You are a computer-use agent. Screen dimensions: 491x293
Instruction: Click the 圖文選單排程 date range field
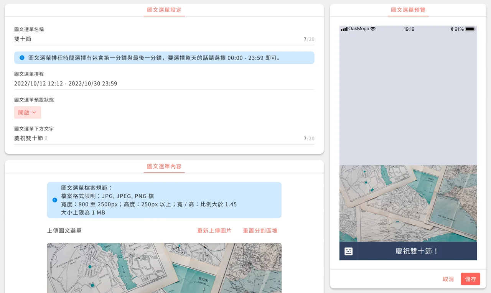(x=164, y=84)
